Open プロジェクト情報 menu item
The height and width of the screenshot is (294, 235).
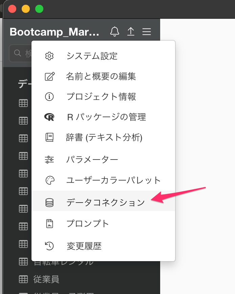[103, 97]
